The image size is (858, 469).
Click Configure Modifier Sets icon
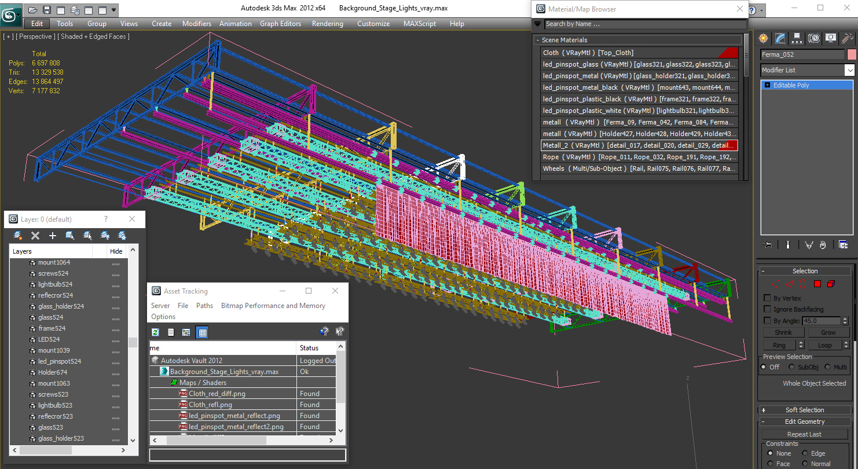coord(843,245)
